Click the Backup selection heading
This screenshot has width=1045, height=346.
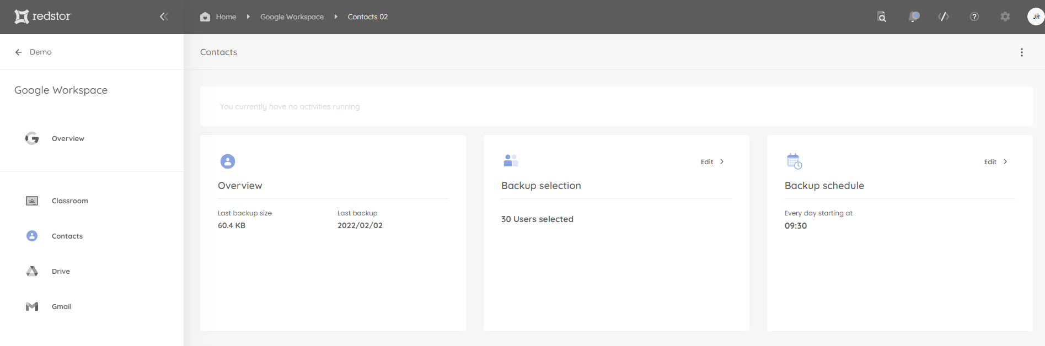pos(541,186)
